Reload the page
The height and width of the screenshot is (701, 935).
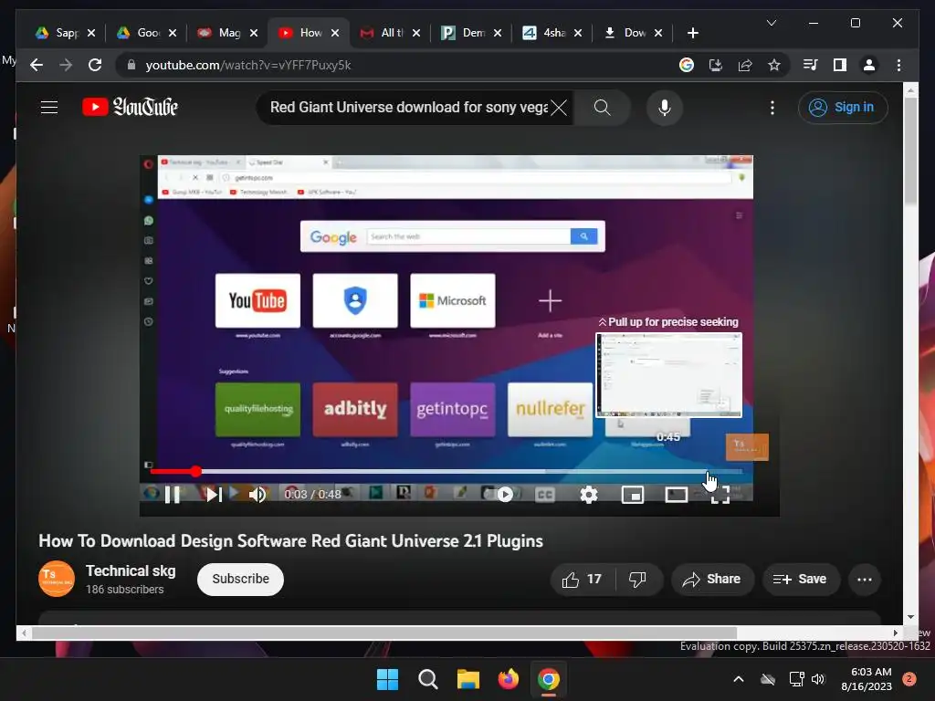pos(95,65)
